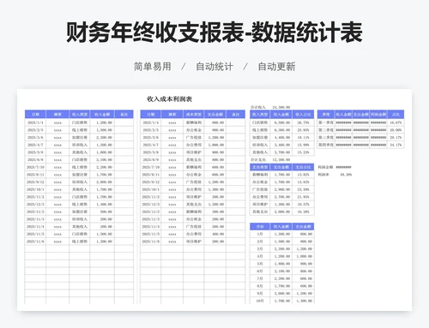
Task: Select the "第一季度" row label
Action: pos(326,122)
